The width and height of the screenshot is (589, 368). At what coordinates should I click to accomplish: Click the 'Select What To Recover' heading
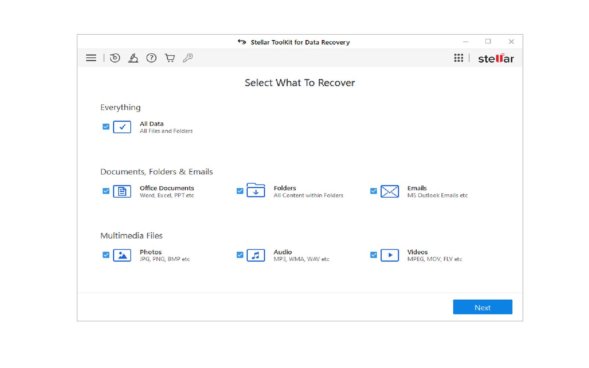coord(300,83)
